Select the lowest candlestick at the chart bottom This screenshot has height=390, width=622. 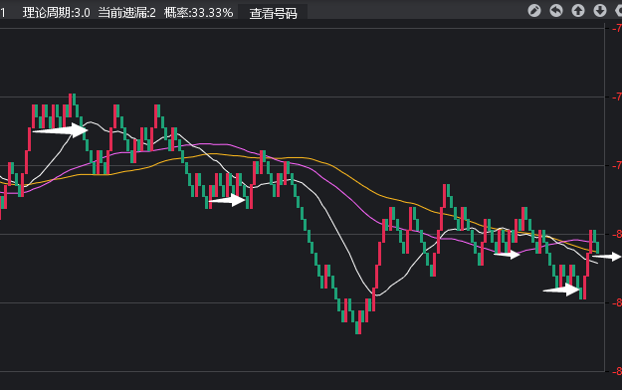pyautogui.click(x=358, y=322)
